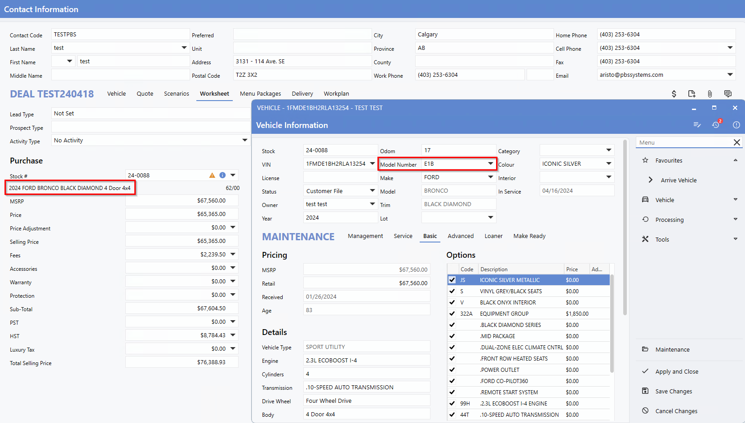Open the Make Ready tab
This screenshot has width=745, height=423.
pyautogui.click(x=529, y=236)
